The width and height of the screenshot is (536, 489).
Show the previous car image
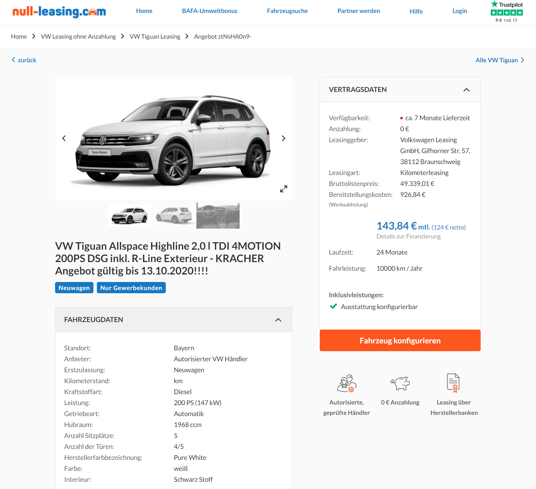tap(64, 138)
